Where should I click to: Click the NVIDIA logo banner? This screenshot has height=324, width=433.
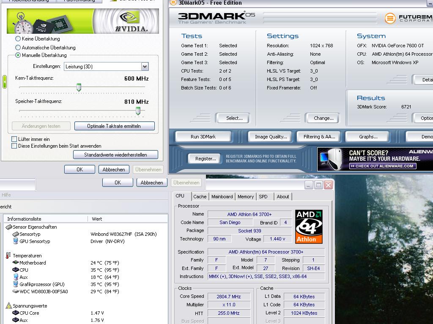point(83,21)
